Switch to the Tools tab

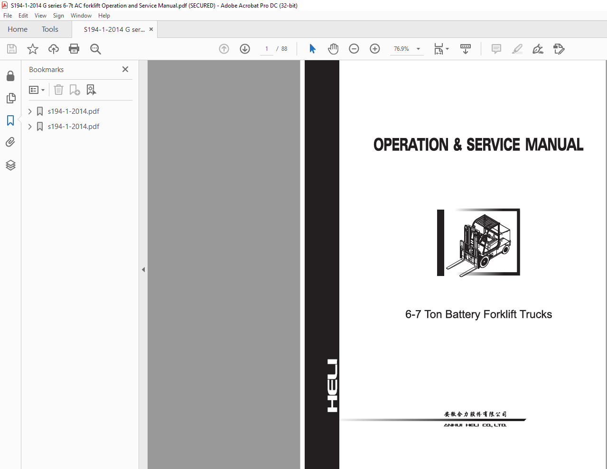tap(50, 29)
